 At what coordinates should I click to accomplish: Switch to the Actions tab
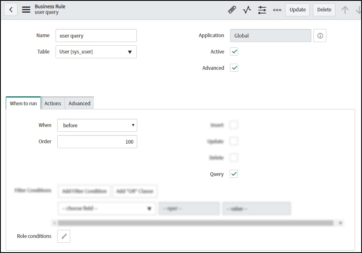point(52,103)
